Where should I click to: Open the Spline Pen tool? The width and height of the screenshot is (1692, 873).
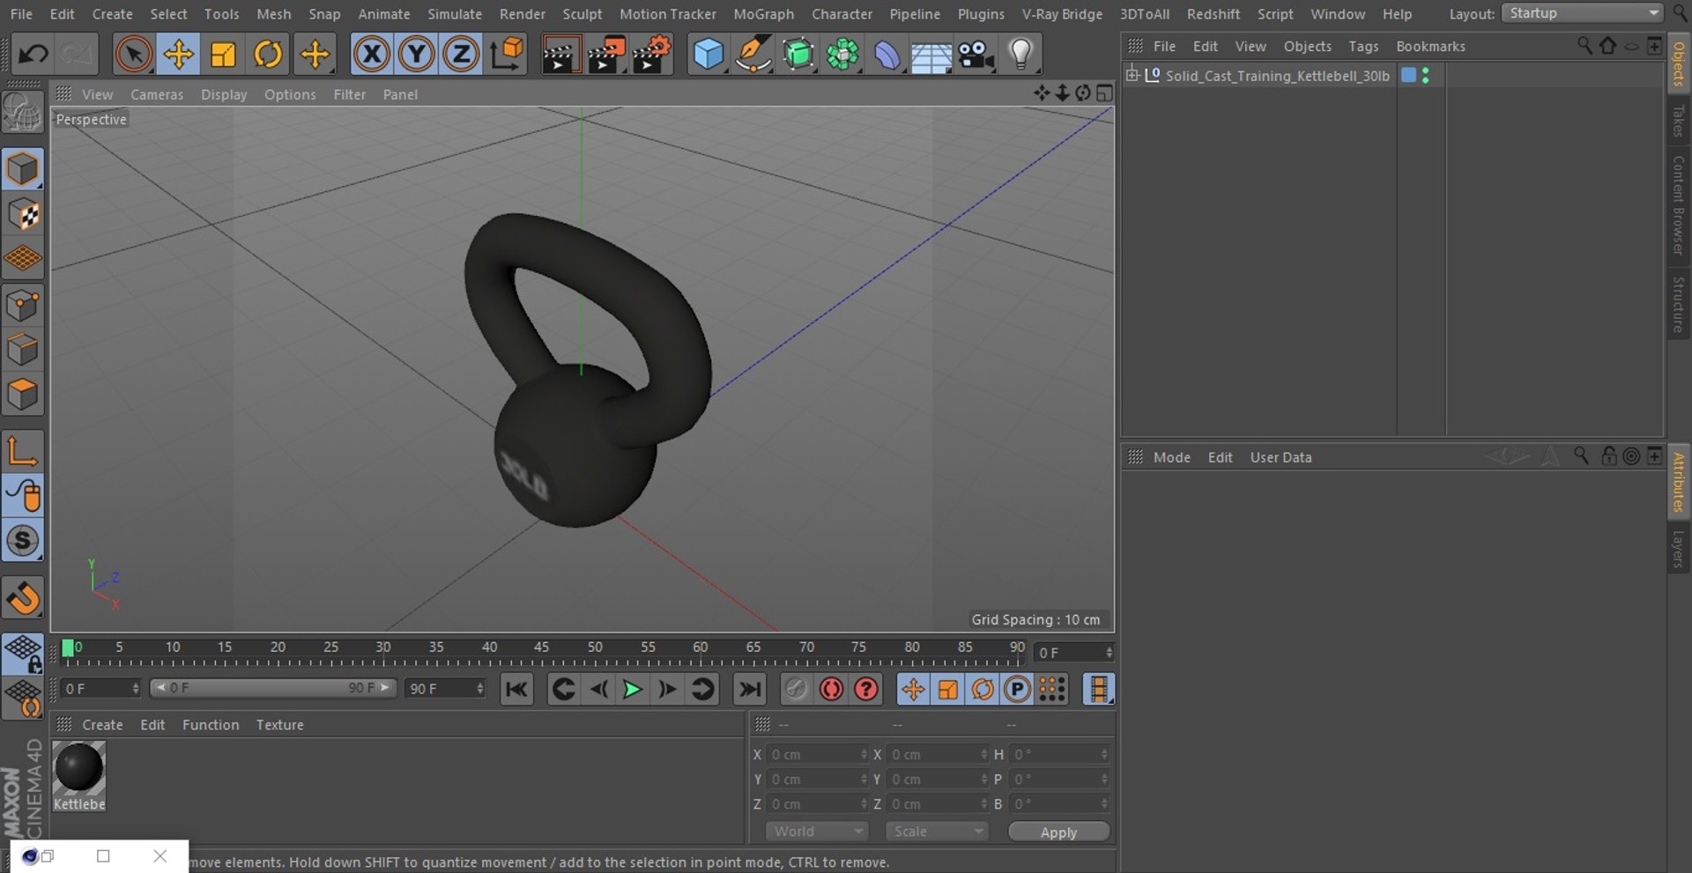(753, 55)
